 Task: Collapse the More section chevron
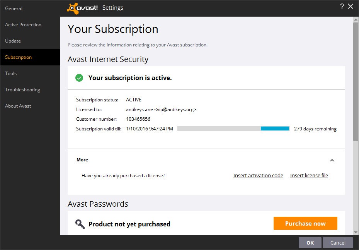(332, 160)
